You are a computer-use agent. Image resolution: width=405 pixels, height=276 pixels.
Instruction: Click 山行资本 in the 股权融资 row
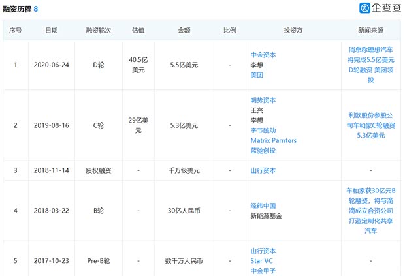tap(263, 170)
